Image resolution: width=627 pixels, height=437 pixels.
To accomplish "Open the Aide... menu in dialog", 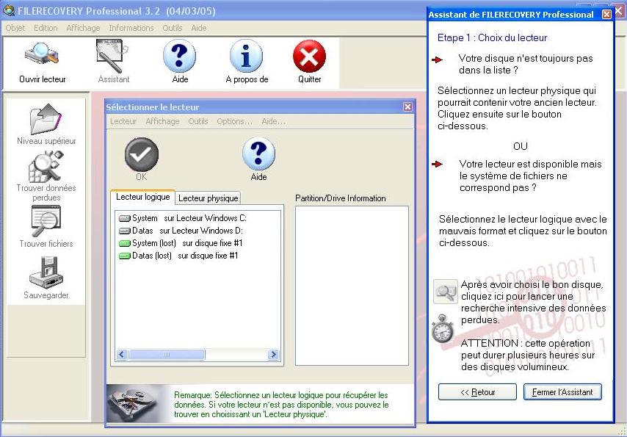I will pos(274,121).
